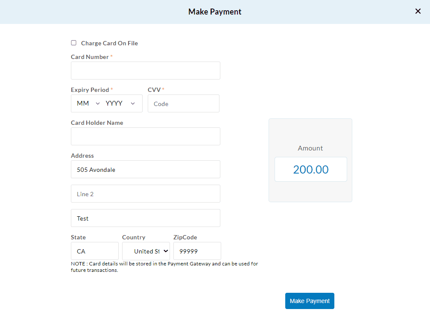
Task: Click the Make Payment button
Action: pos(310,301)
